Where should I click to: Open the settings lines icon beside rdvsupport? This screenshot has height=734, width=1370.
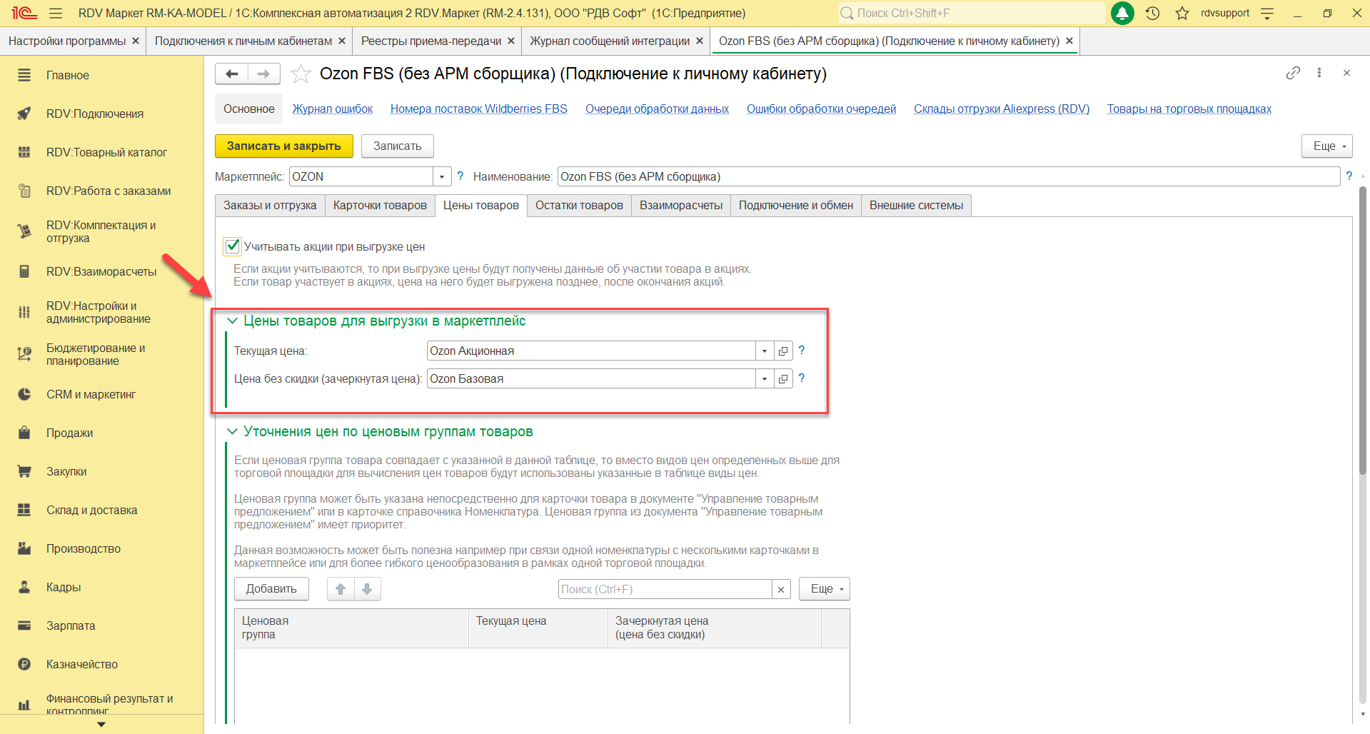[1267, 13]
